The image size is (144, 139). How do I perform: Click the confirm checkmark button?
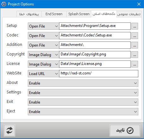[x=125, y=130]
